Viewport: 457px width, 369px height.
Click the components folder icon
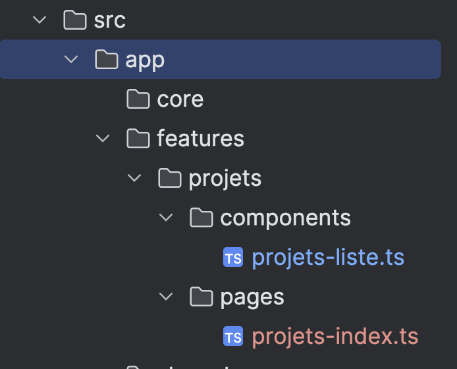[x=202, y=218]
